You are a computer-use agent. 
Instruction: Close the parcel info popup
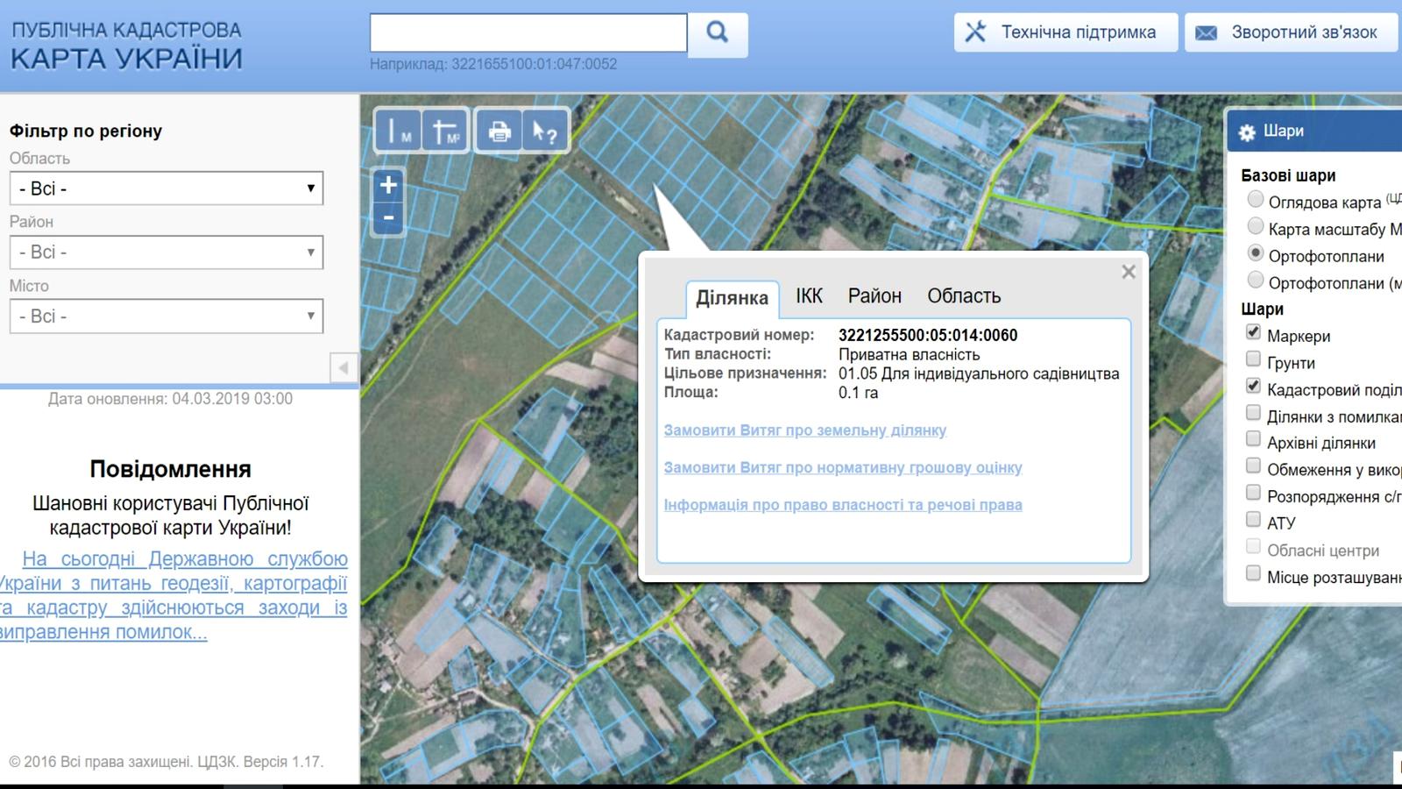[x=1129, y=272]
